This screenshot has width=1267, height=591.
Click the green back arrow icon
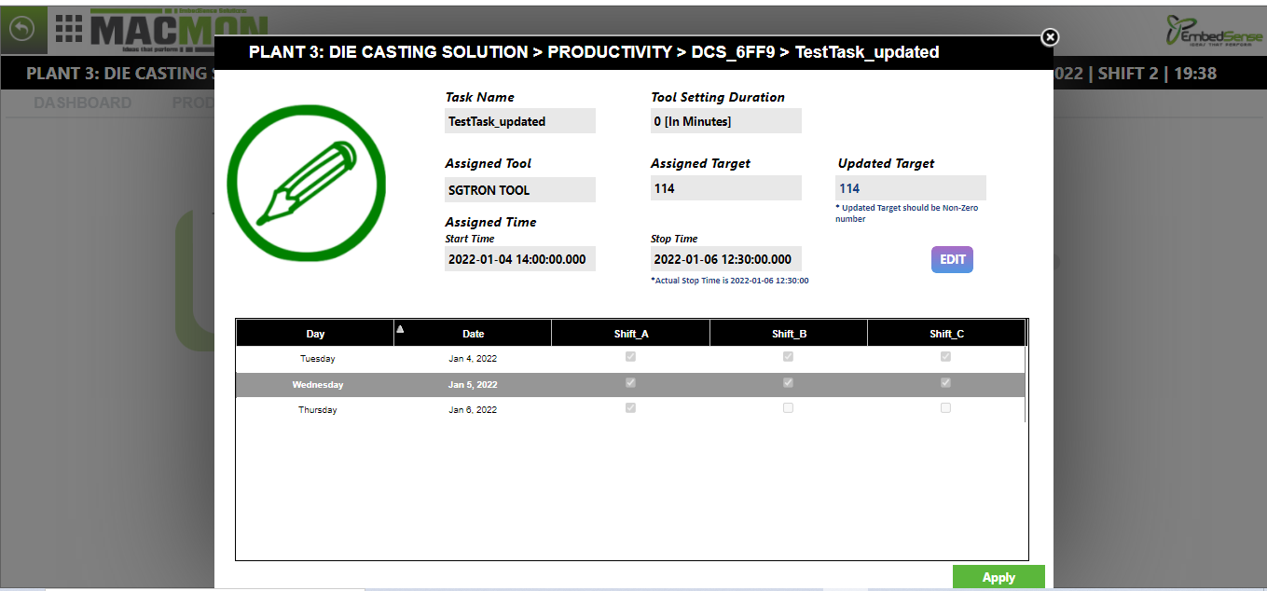21,29
